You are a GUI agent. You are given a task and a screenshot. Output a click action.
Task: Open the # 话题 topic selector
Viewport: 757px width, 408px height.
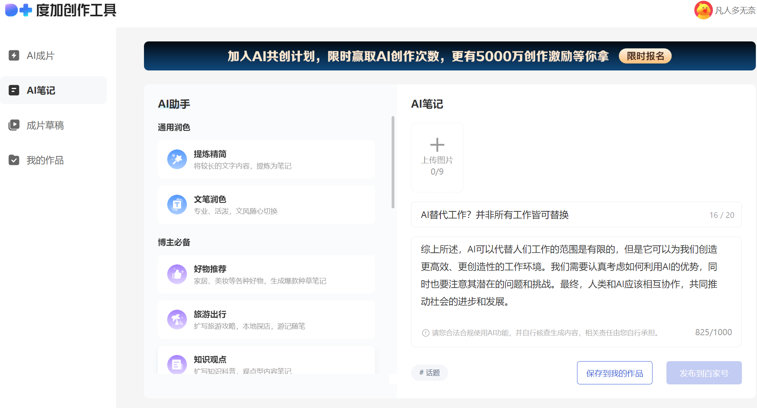429,372
